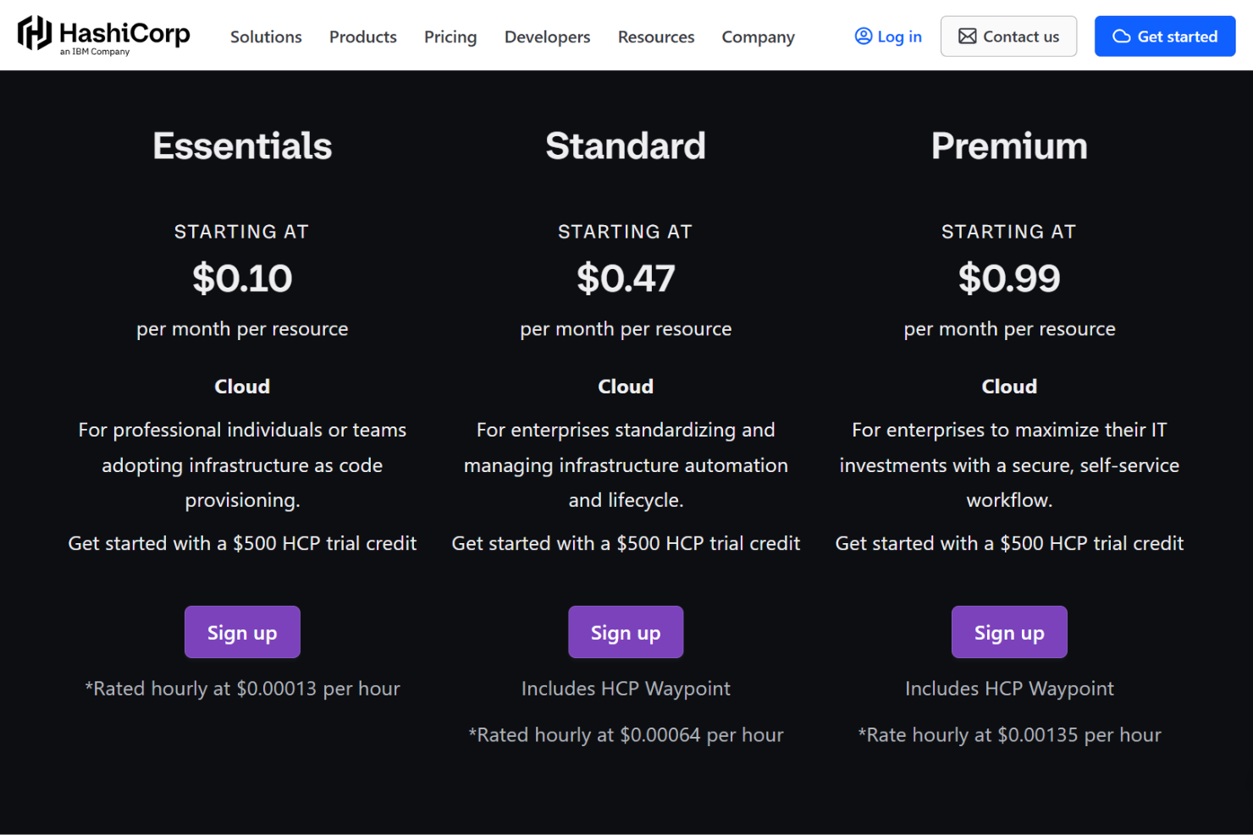This screenshot has width=1253, height=835.
Task: Click the $0.99 price
Action: click(x=1009, y=278)
